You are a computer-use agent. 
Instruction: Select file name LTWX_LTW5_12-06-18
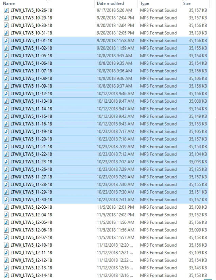[31, 230]
